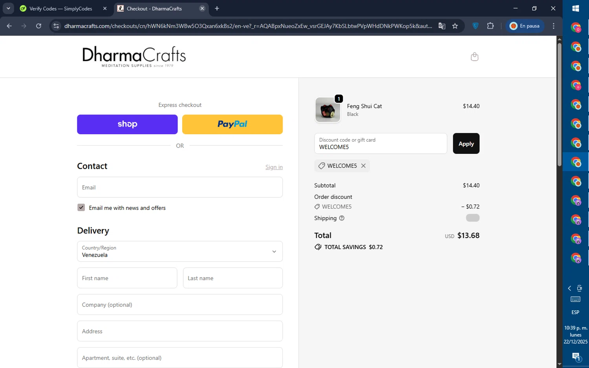Pay with Shop express checkout

(127, 124)
